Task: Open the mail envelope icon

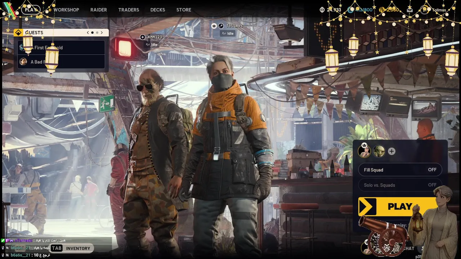Action: (409, 10)
